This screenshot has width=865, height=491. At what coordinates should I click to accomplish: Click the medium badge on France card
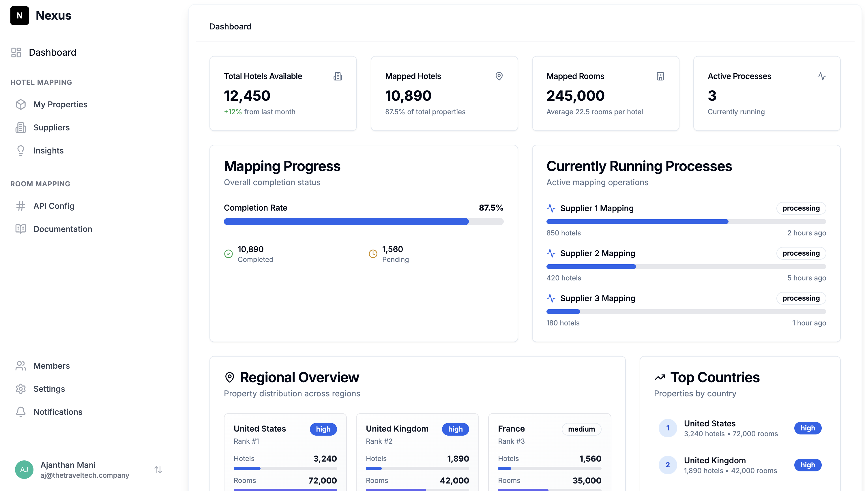pyautogui.click(x=581, y=429)
